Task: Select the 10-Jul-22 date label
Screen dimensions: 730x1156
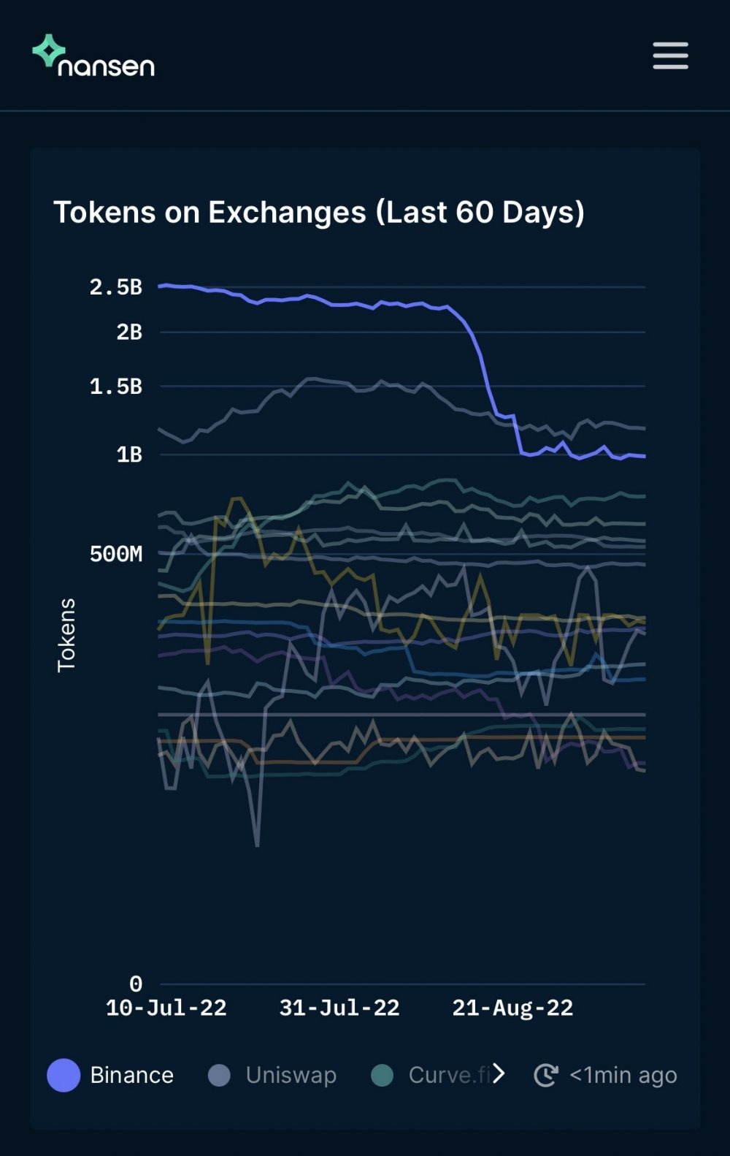Action: click(x=166, y=1008)
